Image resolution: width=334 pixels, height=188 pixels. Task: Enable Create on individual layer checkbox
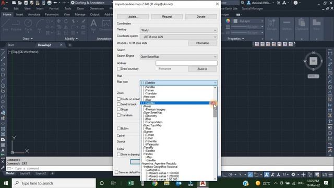[x=118, y=99]
